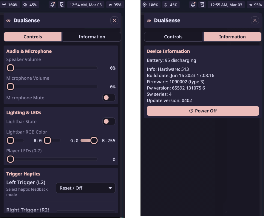
Task: Click the 'Battery: 95 discharging' text
Action: pyautogui.click(x=172, y=60)
